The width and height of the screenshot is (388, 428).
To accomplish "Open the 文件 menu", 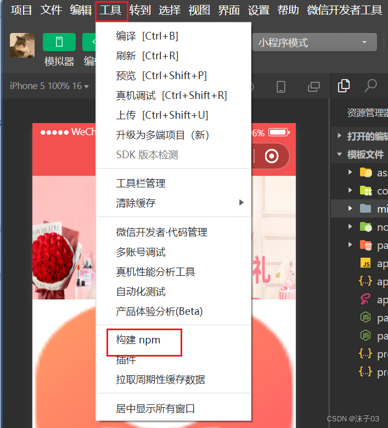I will pos(51,10).
